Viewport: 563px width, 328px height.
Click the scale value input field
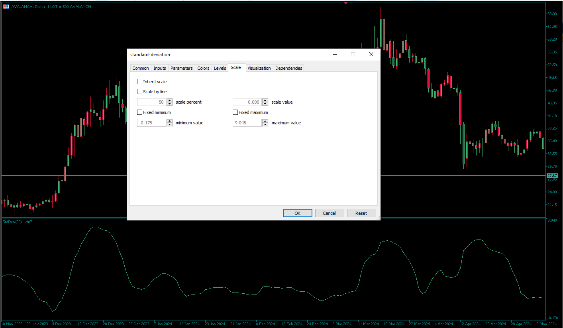coord(247,102)
